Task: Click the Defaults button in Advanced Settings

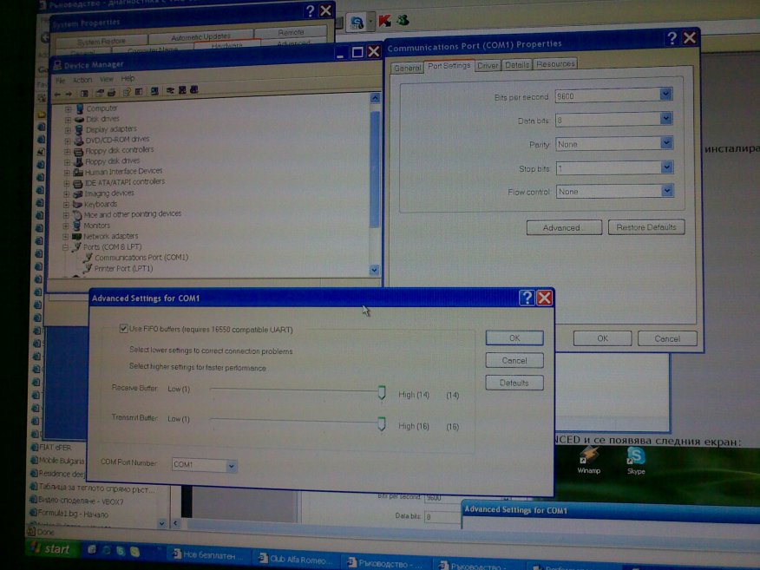Action: pyautogui.click(x=514, y=383)
